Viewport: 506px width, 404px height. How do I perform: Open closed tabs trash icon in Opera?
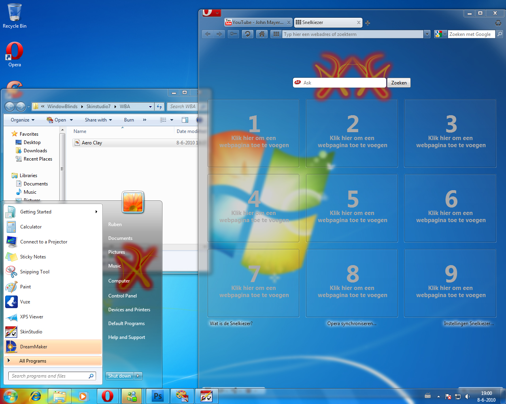[x=498, y=23]
